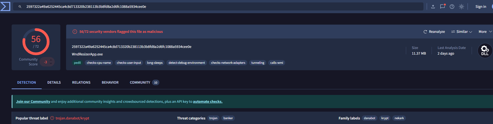Open the notifications chat icon
Image resolution: width=493 pixels, height=124 pixels.
click(x=443, y=6)
